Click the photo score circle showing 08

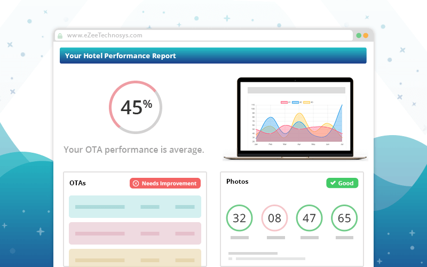pos(274,218)
